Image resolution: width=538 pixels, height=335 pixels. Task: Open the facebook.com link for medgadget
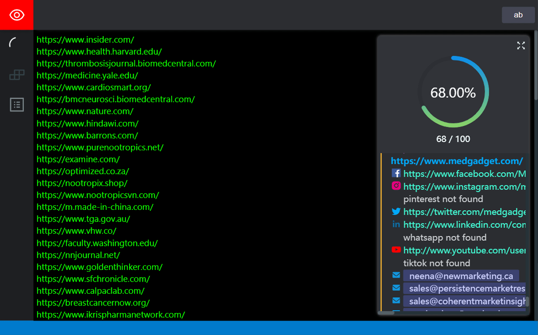tap(464, 174)
